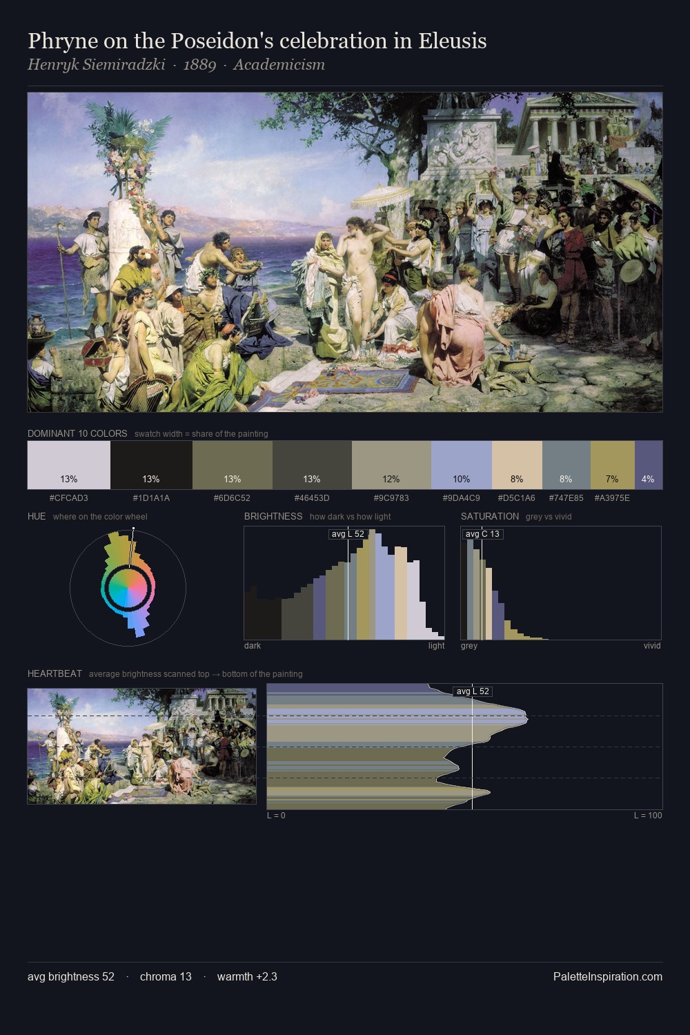Click the footer stat 'avg brightness 52'
The image size is (690, 1035).
point(71,977)
